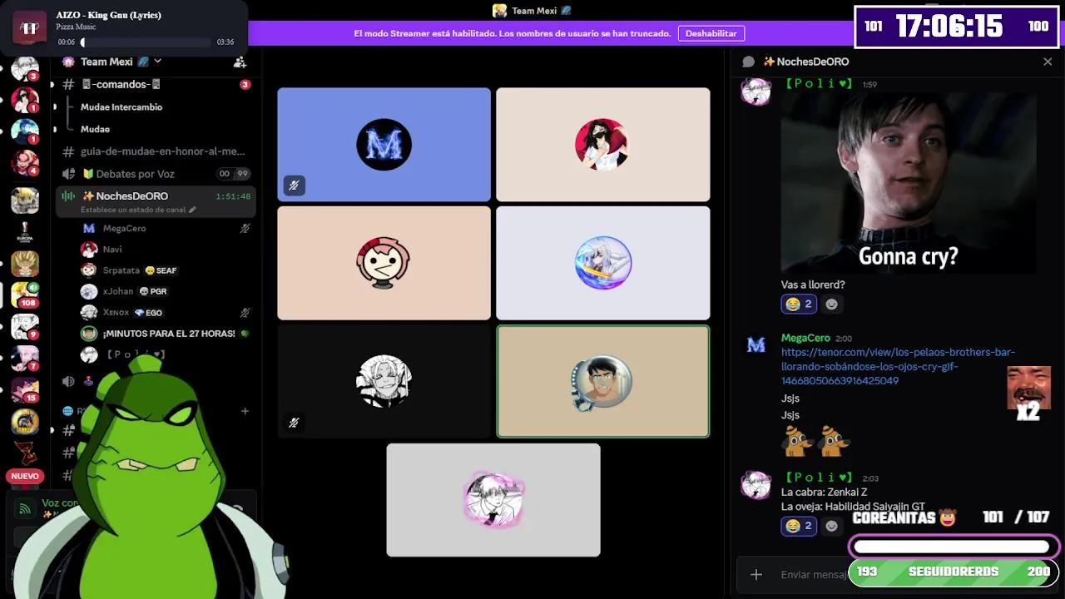Focus xJohan's video tile with white-haired avatar
1065x599 pixels.
603,263
